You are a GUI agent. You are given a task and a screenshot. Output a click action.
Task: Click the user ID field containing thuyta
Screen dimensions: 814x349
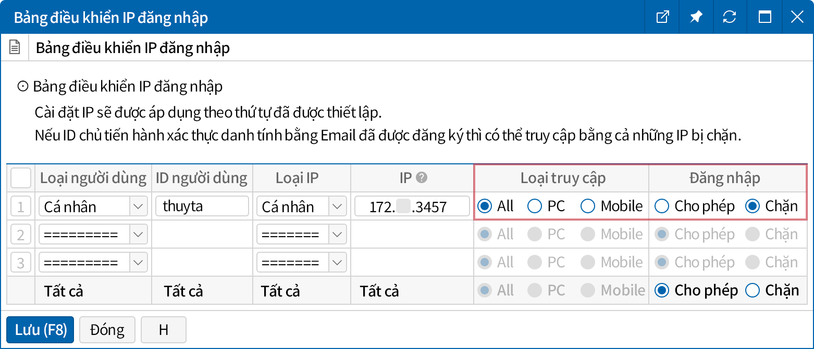(x=202, y=206)
